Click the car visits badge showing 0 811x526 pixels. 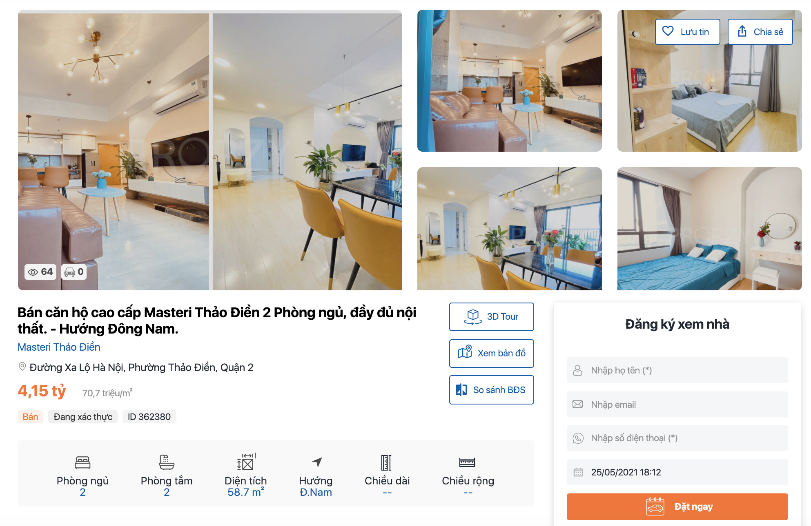click(74, 272)
